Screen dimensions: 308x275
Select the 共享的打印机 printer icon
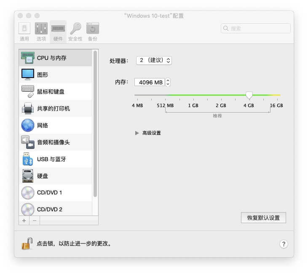(x=28, y=108)
